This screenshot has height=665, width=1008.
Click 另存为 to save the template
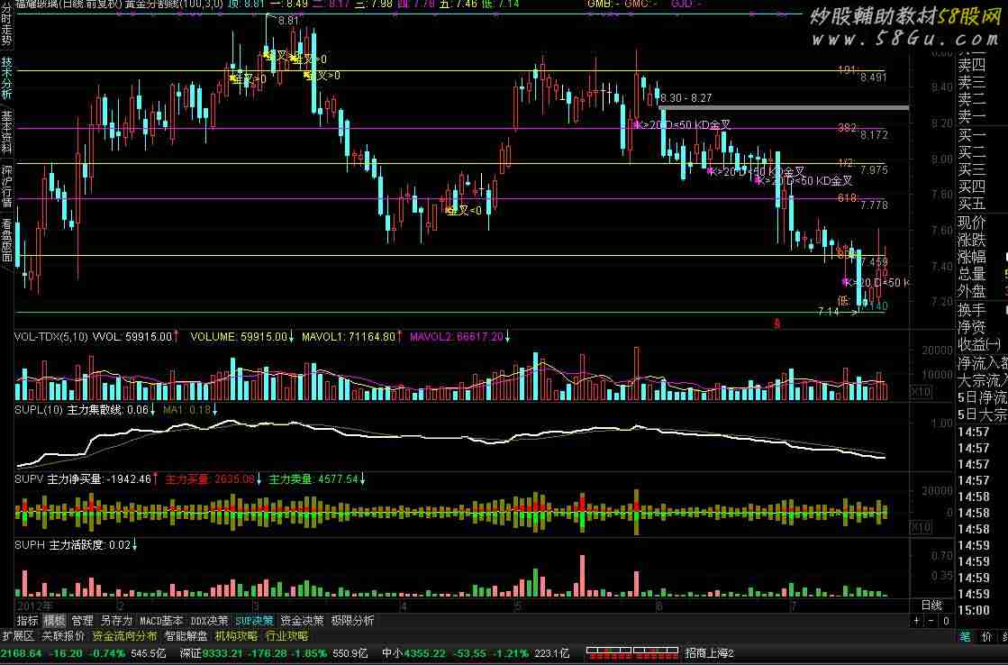(116, 621)
